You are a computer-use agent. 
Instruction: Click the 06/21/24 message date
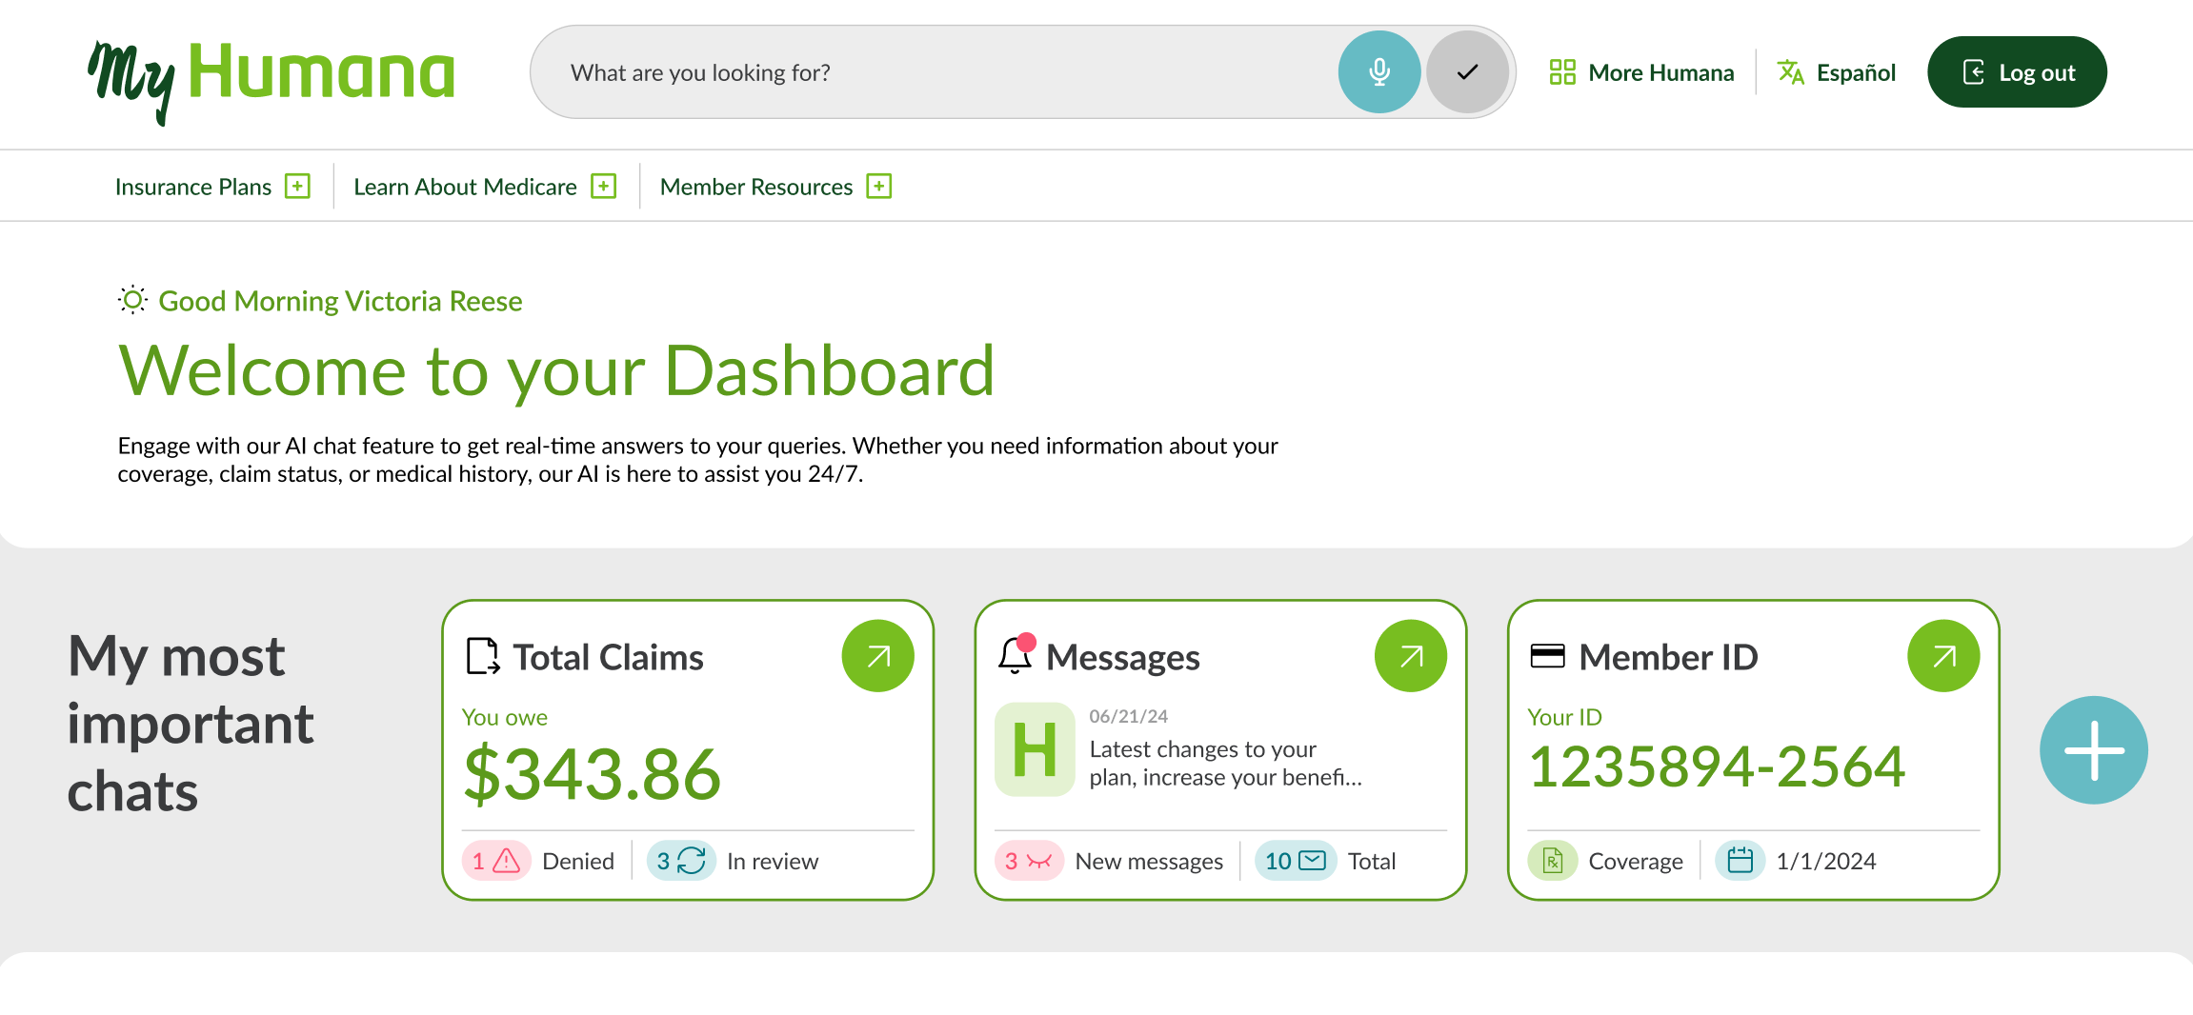tap(1128, 716)
